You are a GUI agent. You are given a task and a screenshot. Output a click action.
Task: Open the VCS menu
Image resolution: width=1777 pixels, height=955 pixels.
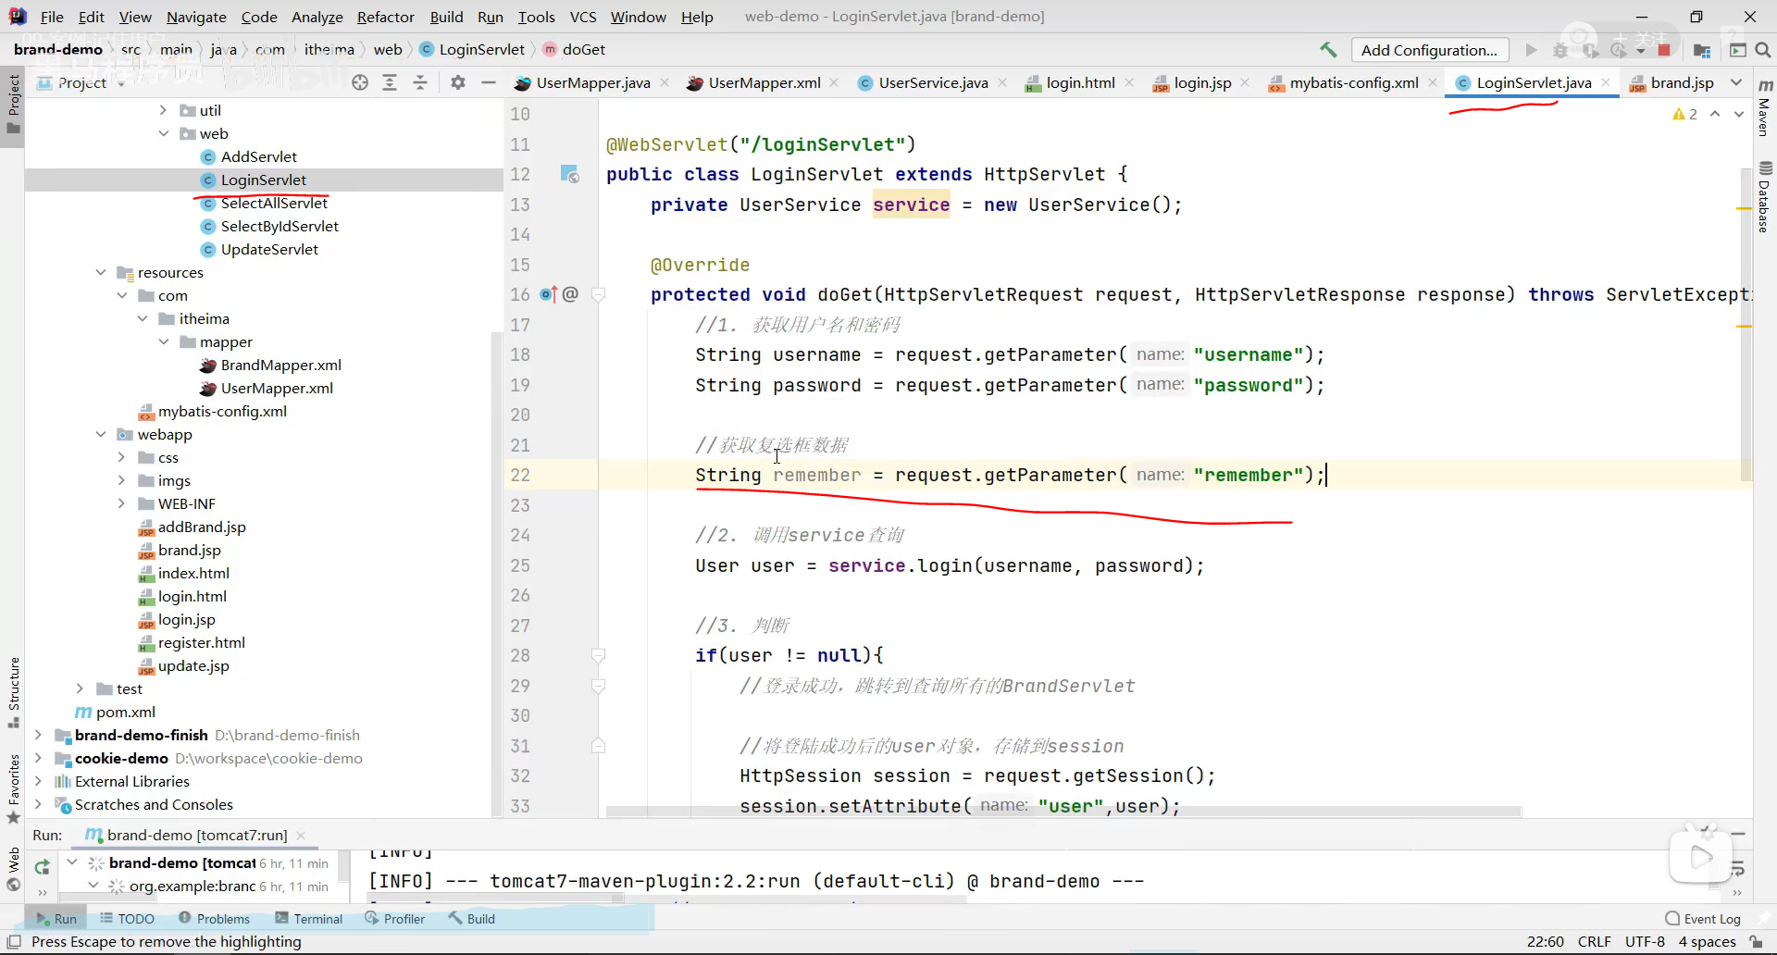pyautogui.click(x=583, y=17)
